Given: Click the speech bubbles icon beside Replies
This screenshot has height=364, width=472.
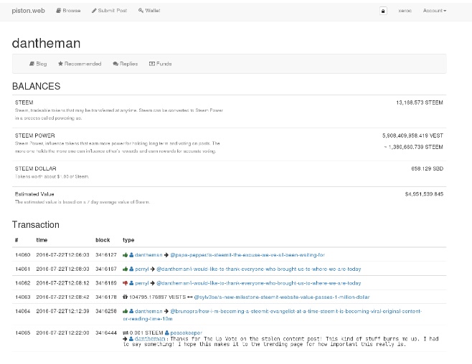Looking at the screenshot, I should 115,64.
